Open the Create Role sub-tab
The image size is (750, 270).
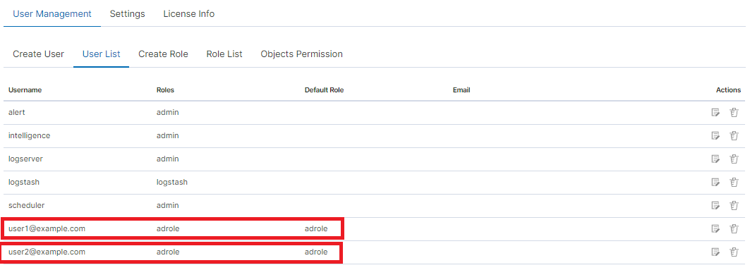click(x=163, y=54)
